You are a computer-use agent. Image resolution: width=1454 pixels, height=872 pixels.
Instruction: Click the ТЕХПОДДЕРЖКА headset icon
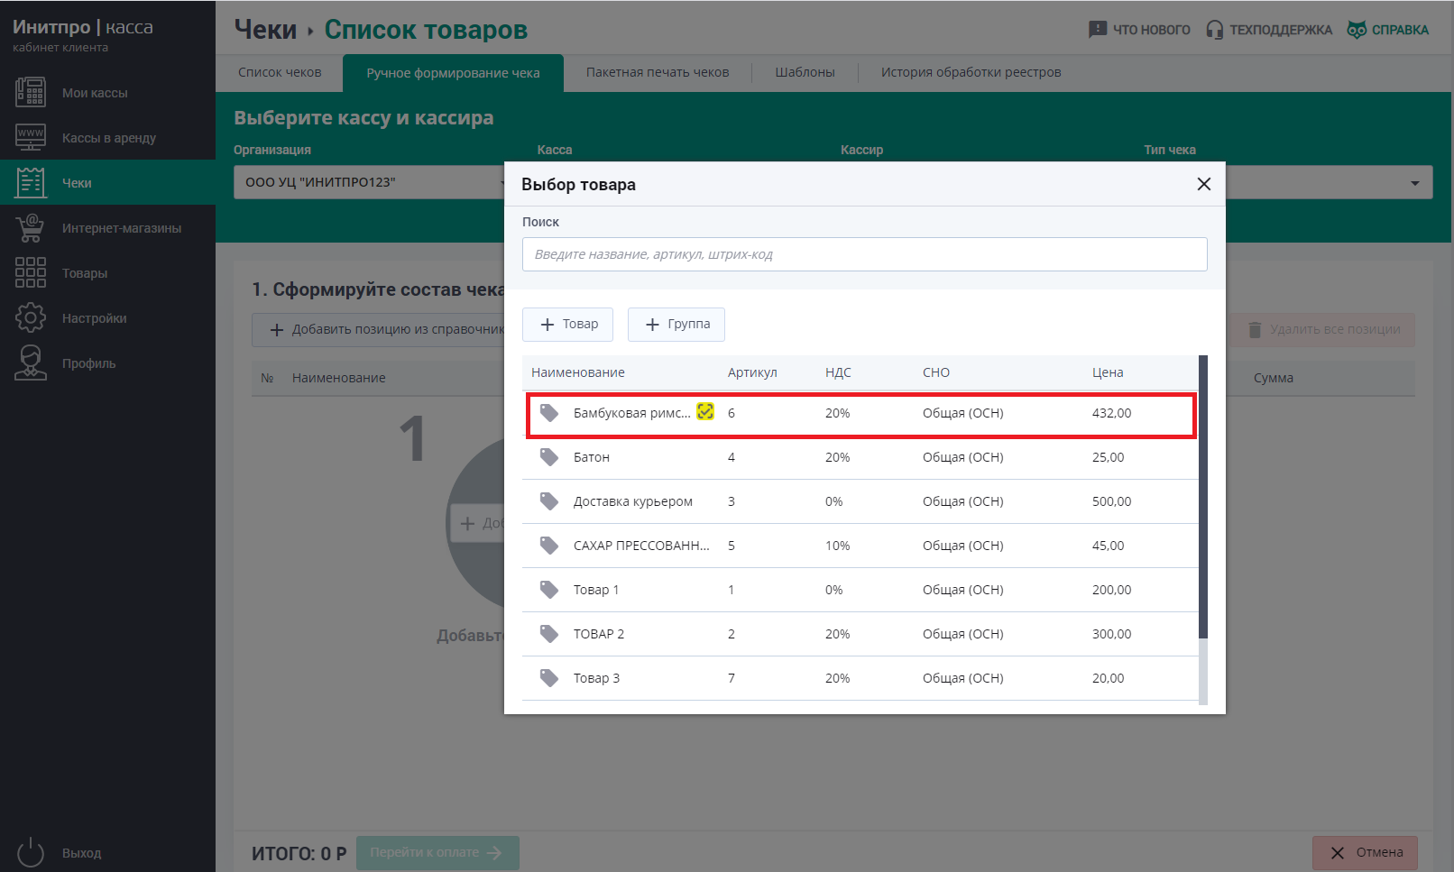[x=1215, y=30]
